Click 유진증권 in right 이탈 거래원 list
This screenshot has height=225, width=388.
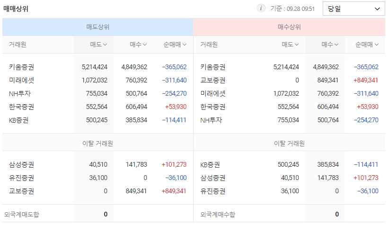(213, 191)
